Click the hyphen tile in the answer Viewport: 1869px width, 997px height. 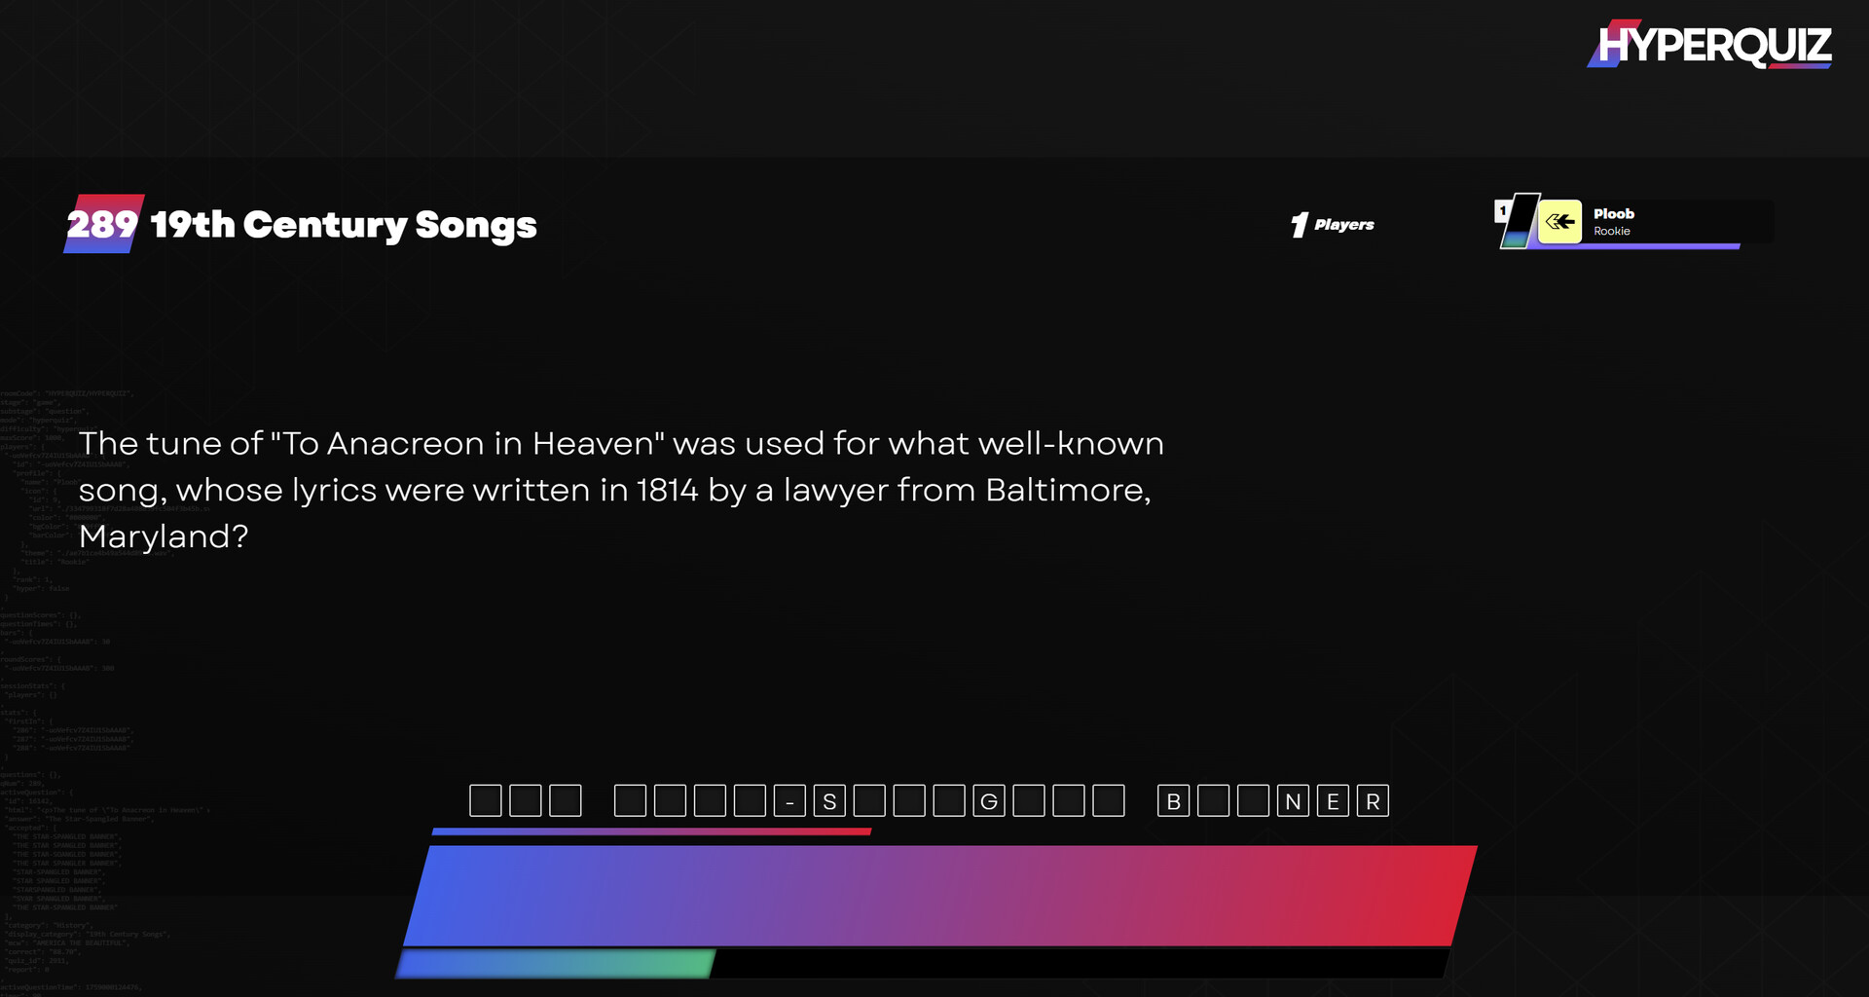[789, 801]
